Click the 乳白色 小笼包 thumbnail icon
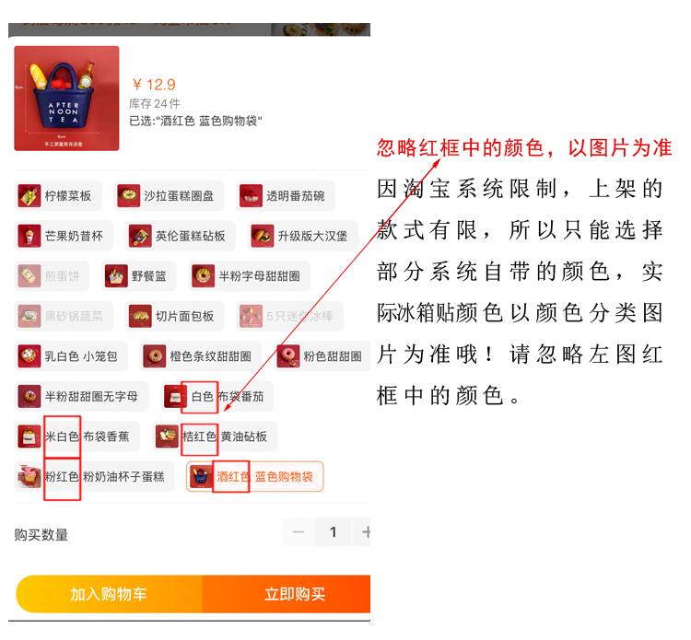The height and width of the screenshot is (640, 691). coord(29,355)
